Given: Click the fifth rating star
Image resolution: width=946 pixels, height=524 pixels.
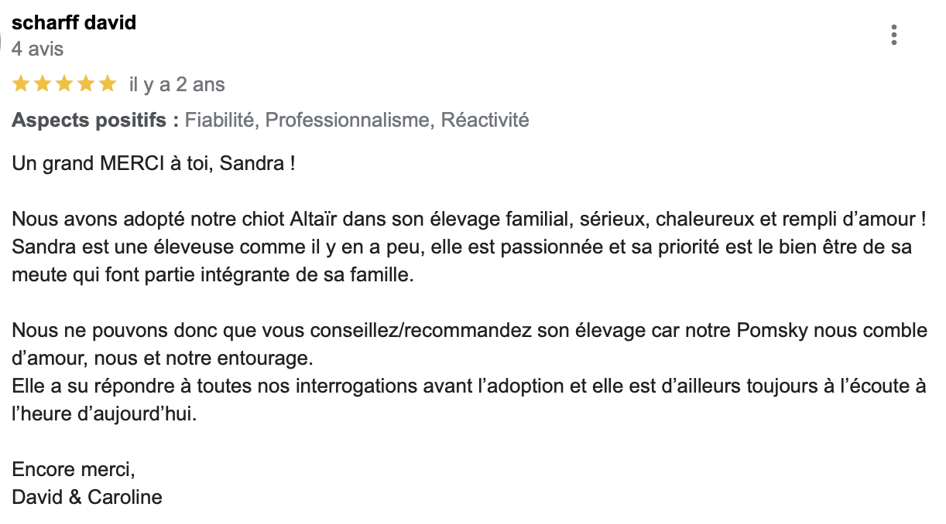Looking at the screenshot, I should coord(108,83).
